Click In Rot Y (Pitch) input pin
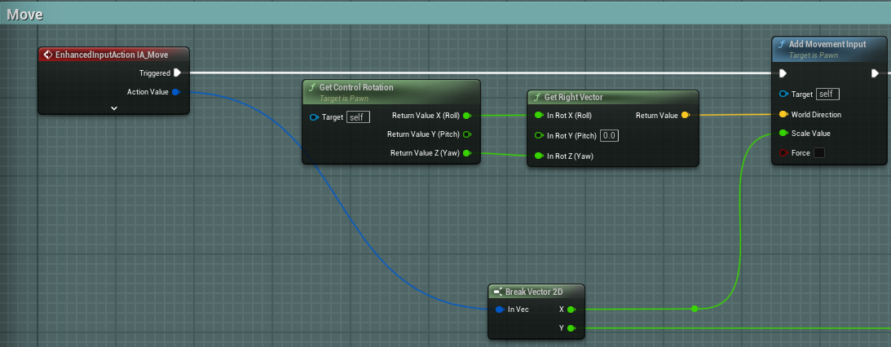The image size is (891, 347). pyautogui.click(x=539, y=136)
